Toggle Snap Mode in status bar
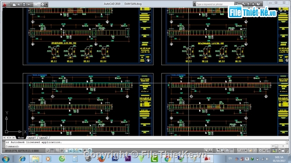The image size is (291, 163). tap(47, 151)
